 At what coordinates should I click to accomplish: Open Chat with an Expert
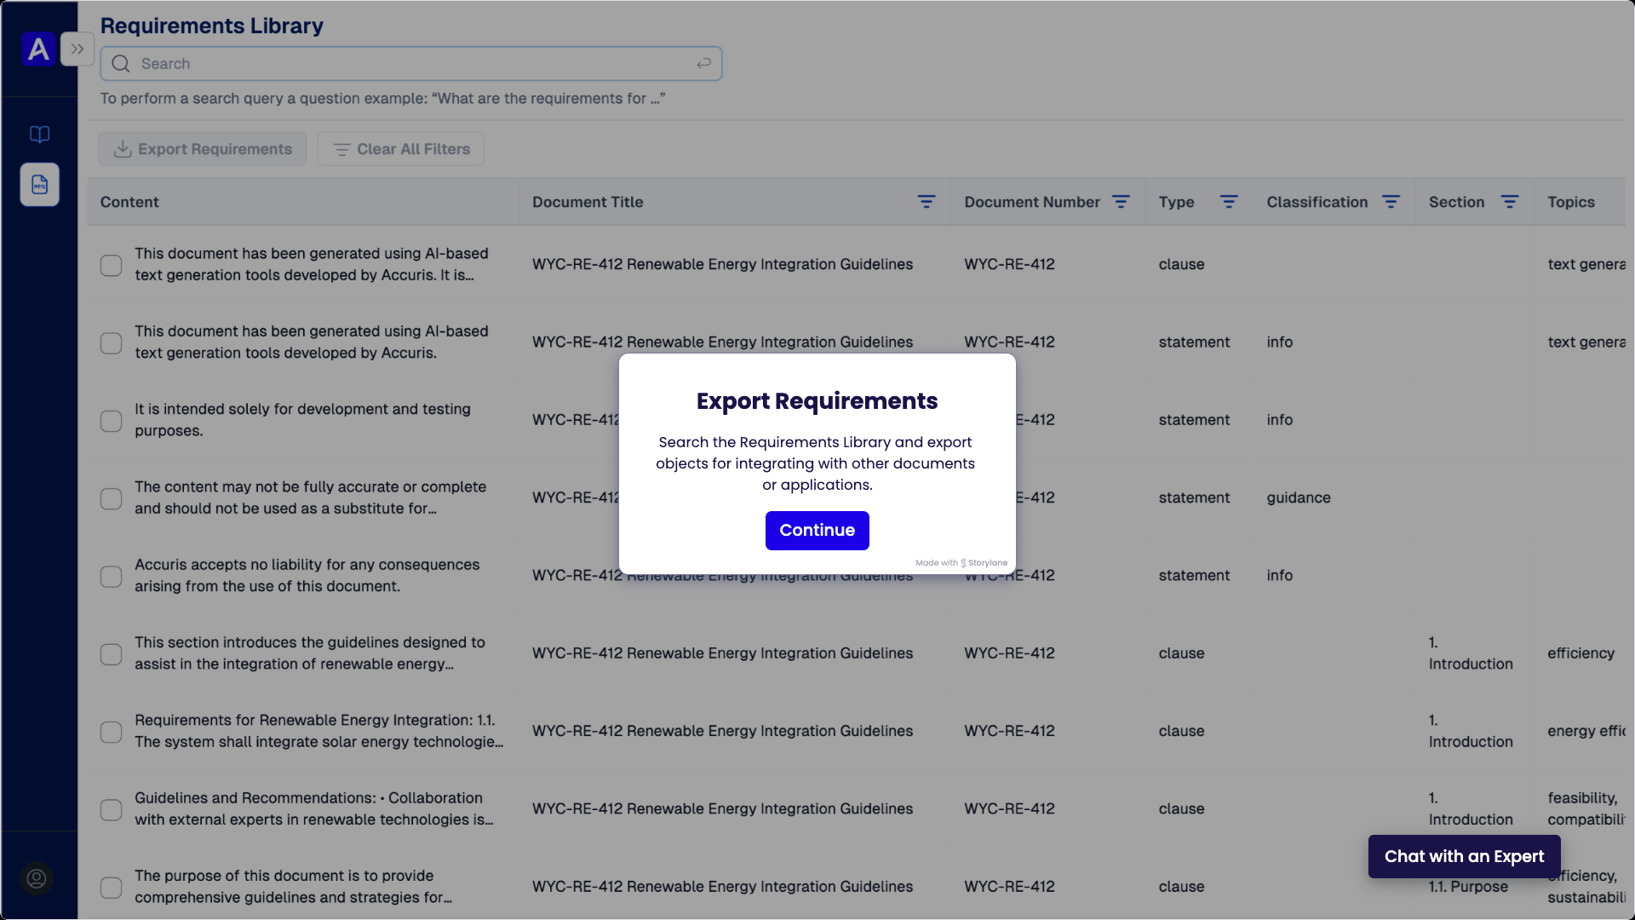point(1464,856)
